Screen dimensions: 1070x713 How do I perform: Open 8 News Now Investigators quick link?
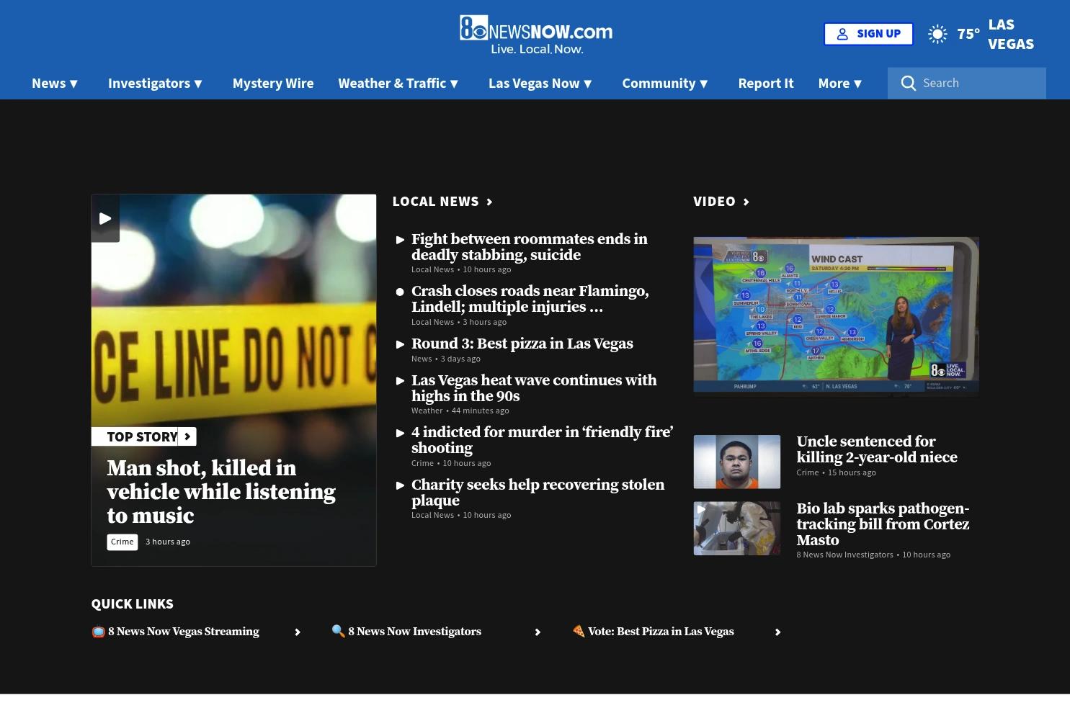414,632
